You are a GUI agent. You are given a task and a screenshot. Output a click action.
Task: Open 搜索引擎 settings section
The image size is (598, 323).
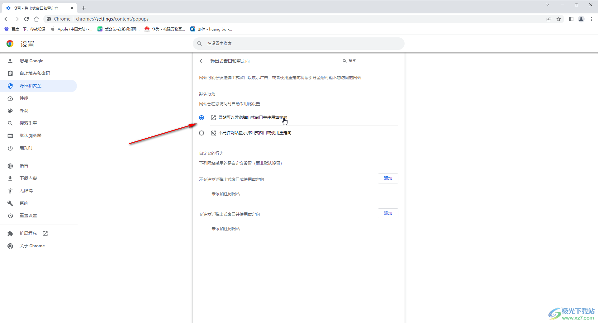point(39,123)
